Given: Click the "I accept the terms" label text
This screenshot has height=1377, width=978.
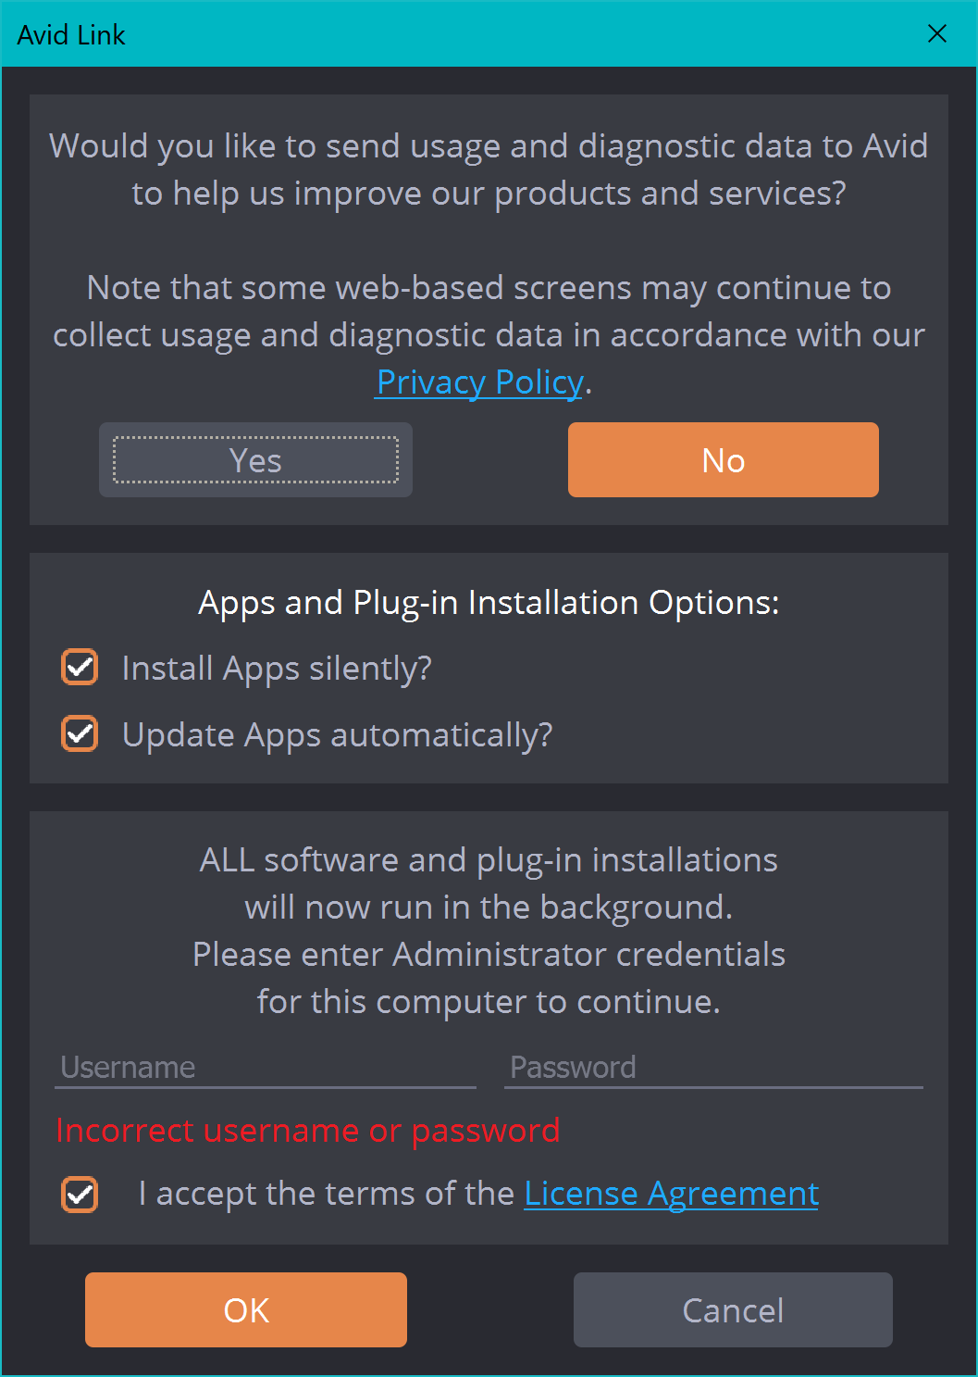Looking at the screenshot, I should point(326,1194).
